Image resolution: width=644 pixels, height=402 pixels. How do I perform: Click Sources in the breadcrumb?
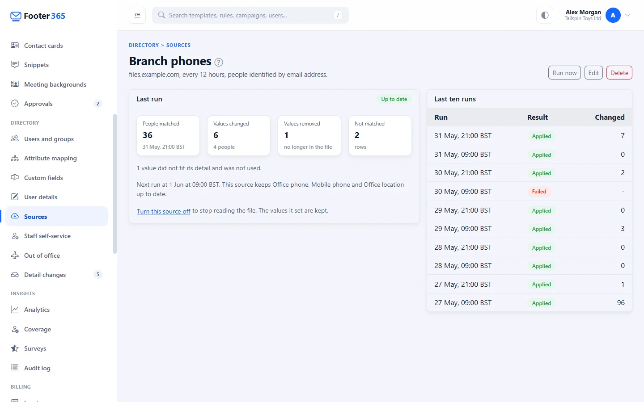click(x=178, y=45)
